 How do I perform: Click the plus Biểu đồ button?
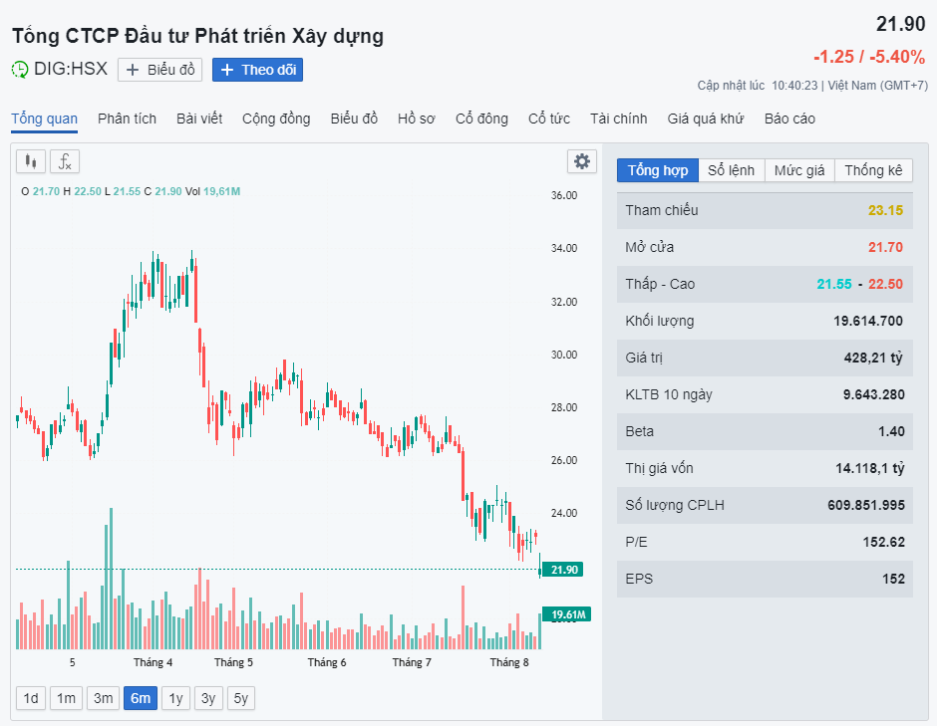coord(160,70)
